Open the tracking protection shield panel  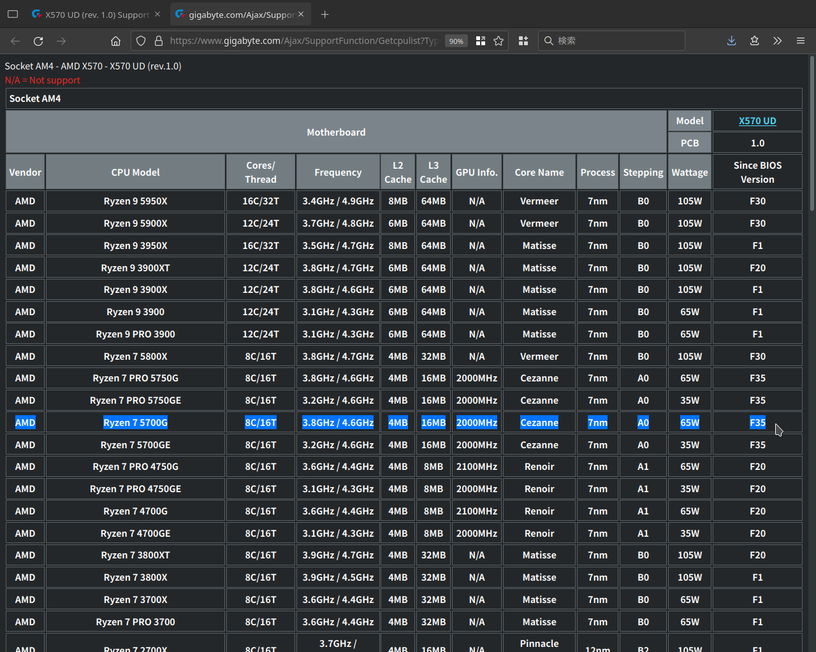pyautogui.click(x=141, y=41)
